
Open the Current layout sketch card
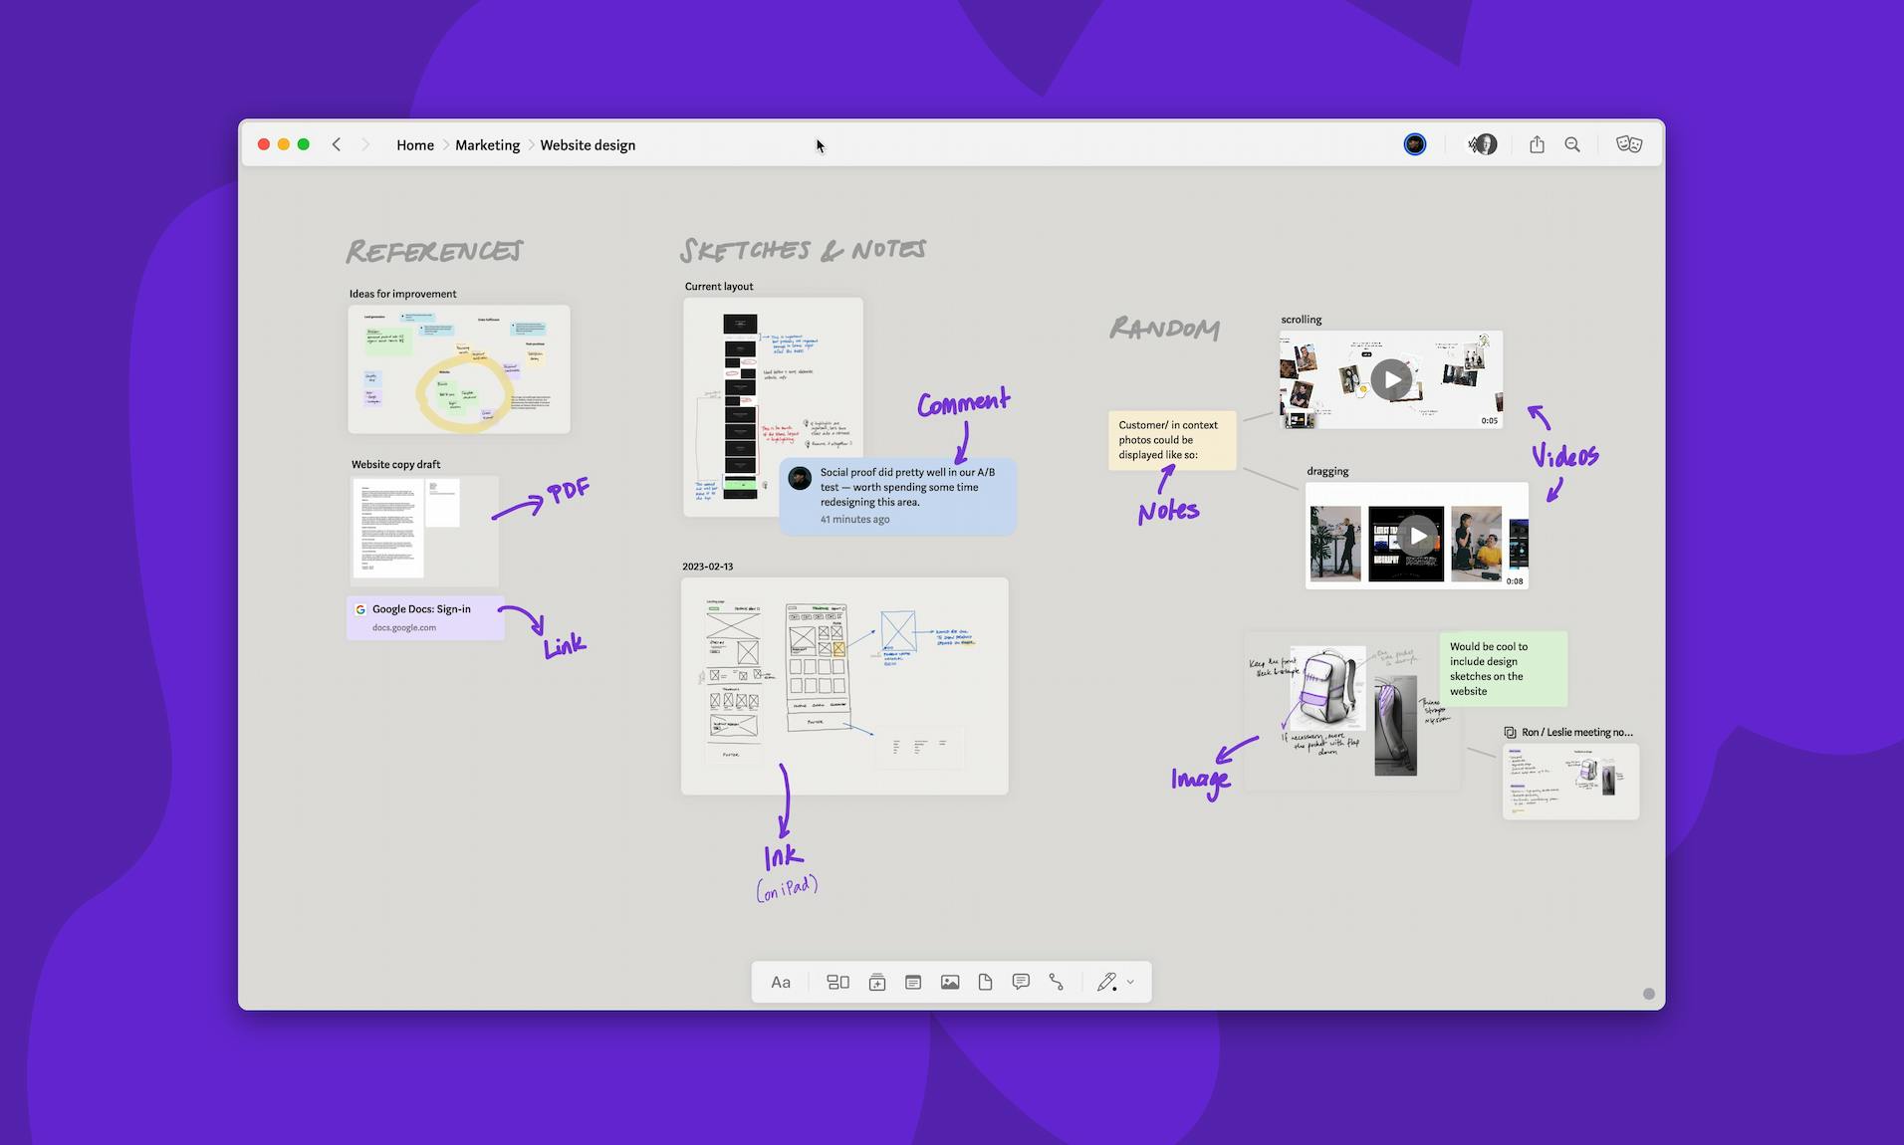(x=773, y=406)
